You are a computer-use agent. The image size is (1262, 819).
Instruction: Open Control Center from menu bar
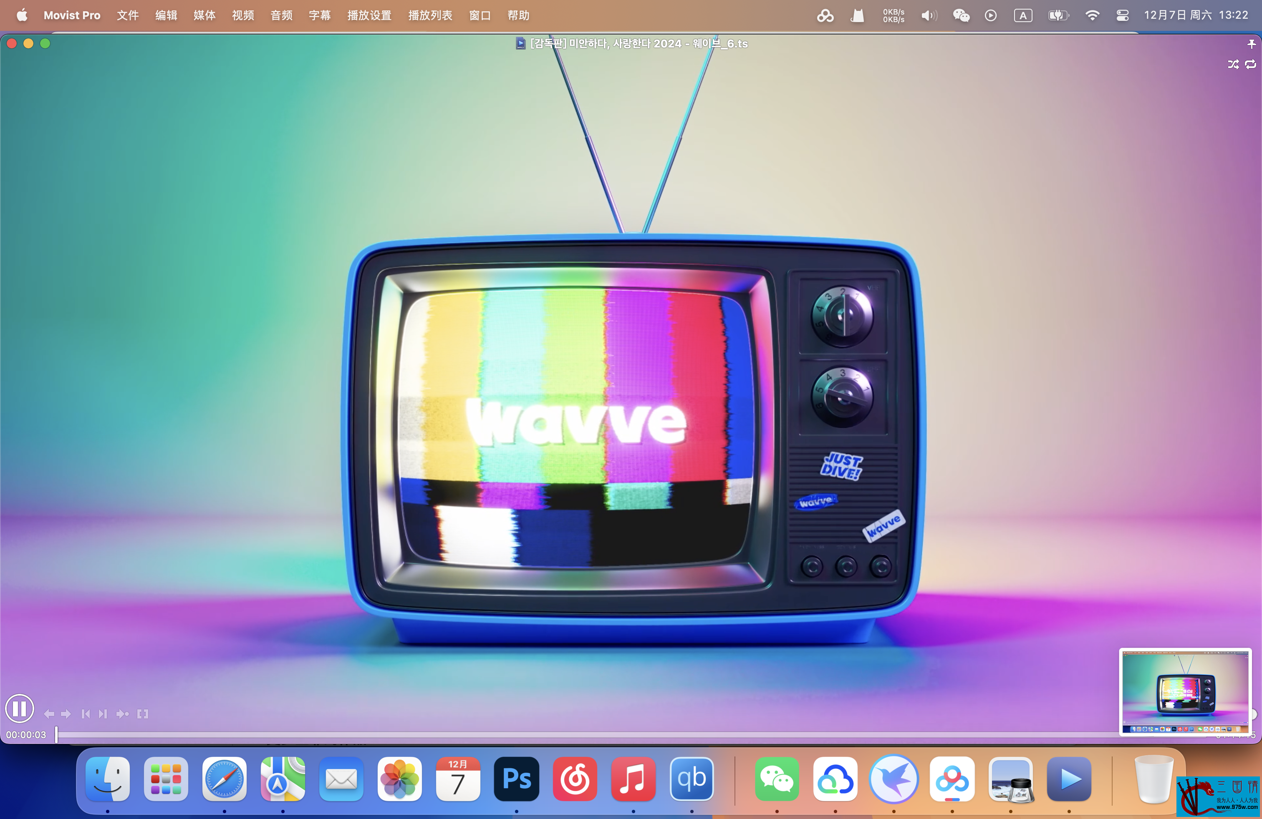tap(1123, 15)
